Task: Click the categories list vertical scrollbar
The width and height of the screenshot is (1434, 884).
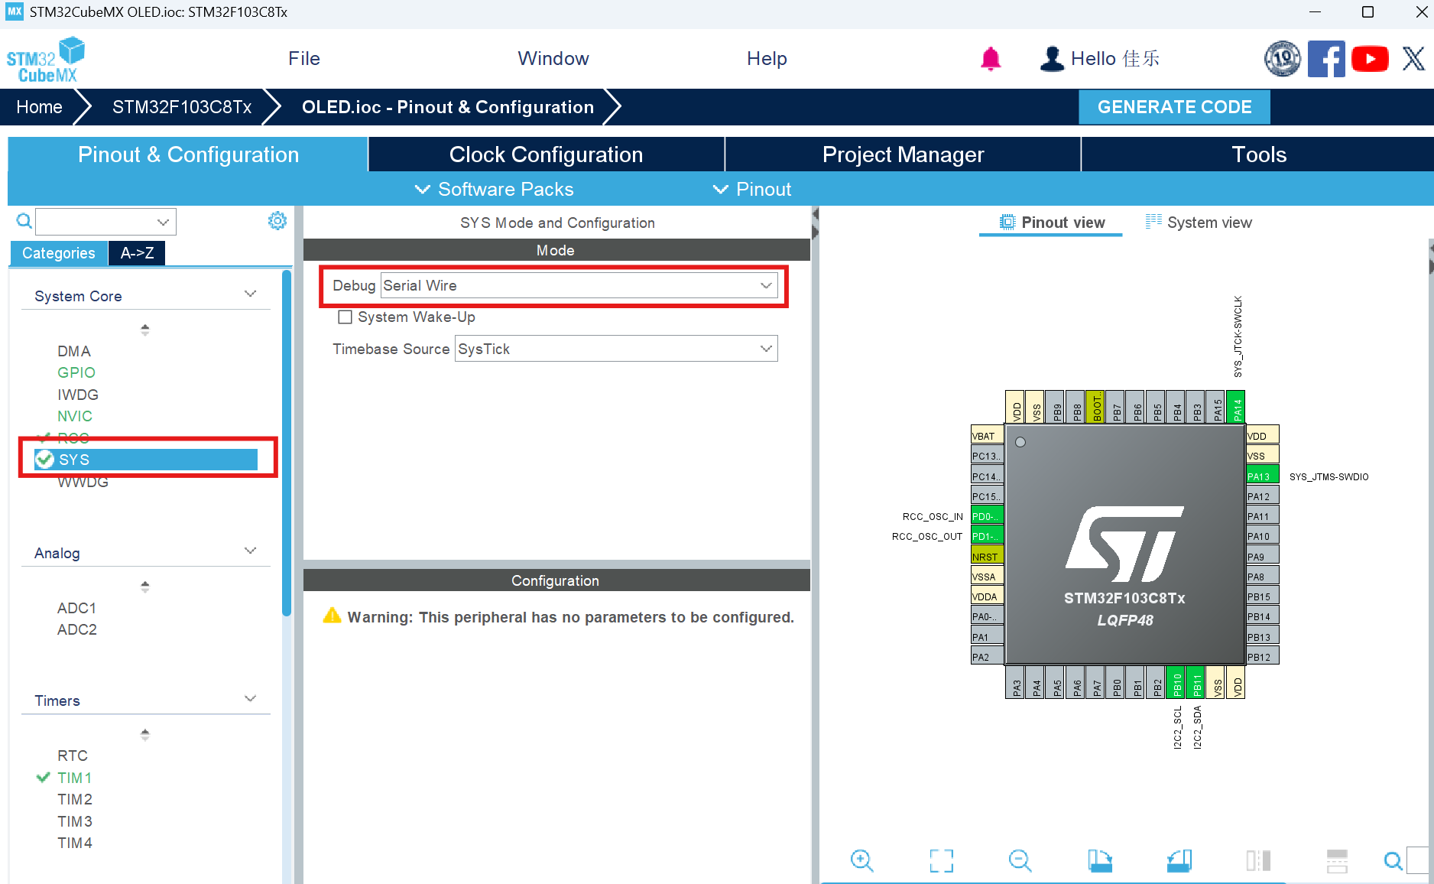Action: pos(287,444)
